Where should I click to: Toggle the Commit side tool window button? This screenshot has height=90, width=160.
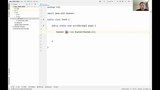9,14
